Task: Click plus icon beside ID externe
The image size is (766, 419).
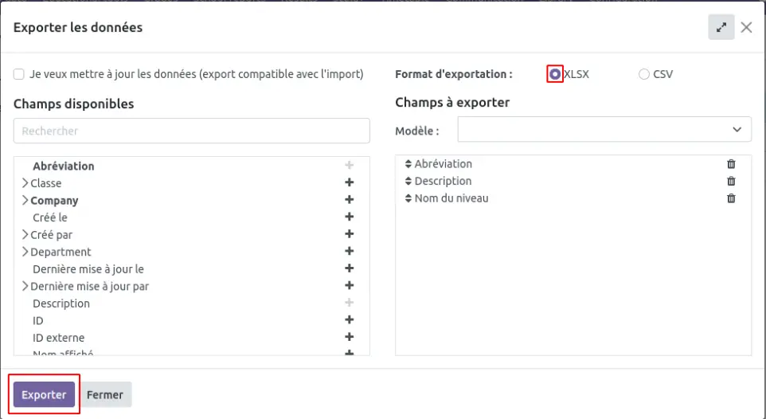Action: click(349, 337)
